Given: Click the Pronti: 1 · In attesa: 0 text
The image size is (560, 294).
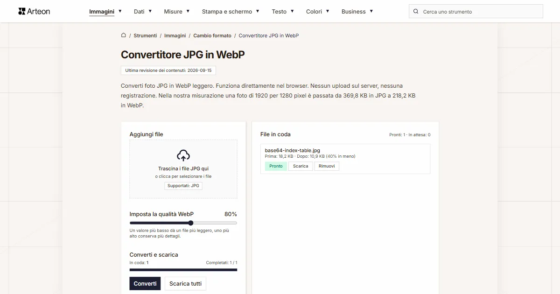Looking at the screenshot, I should tap(410, 135).
